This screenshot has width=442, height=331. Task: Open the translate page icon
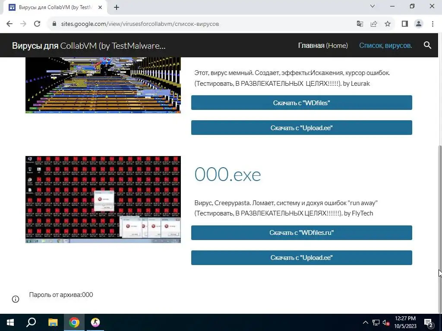coord(360,24)
